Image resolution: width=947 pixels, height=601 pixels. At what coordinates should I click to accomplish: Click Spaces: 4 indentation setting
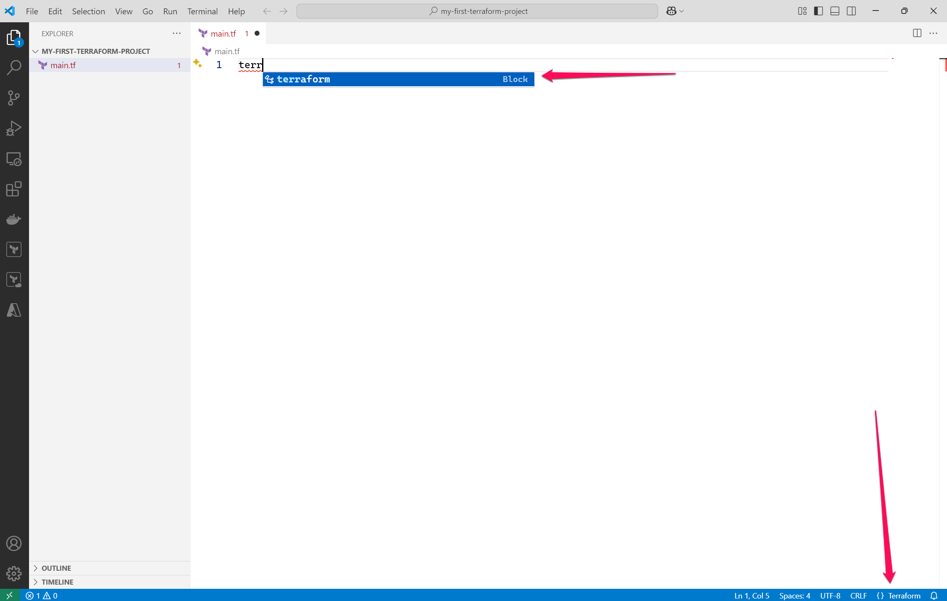coord(794,596)
